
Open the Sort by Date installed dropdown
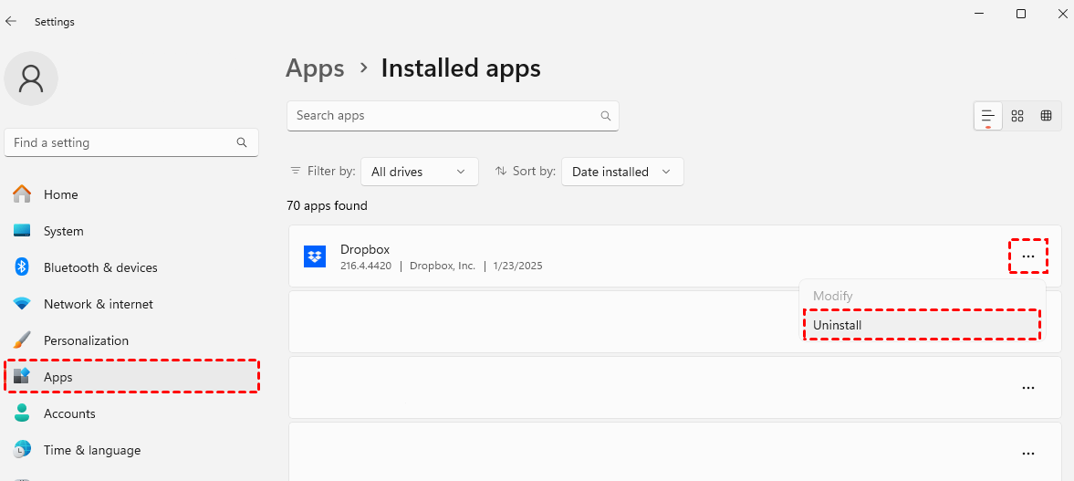coord(621,172)
